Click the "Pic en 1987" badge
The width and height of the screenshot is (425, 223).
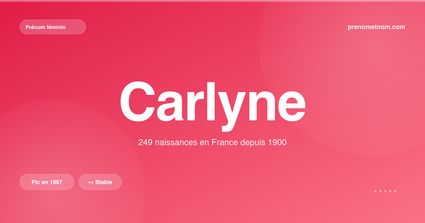[x=47, y=182]
